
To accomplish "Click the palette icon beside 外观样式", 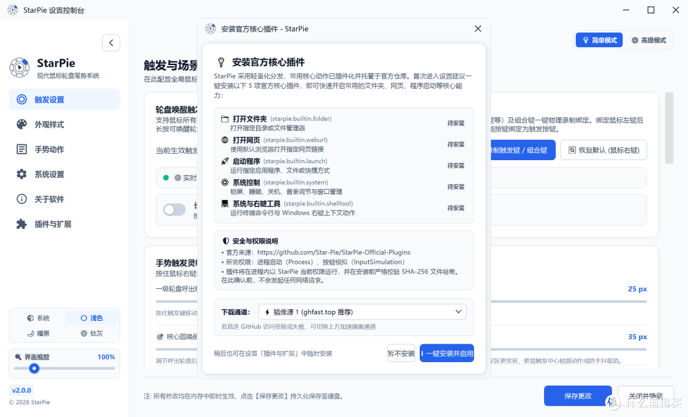I will (22, 125).
